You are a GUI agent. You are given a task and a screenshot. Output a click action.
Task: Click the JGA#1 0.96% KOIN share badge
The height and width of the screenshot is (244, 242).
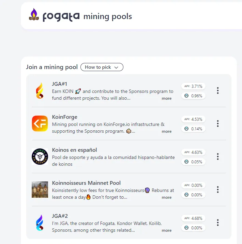click(x=193, y=96)
